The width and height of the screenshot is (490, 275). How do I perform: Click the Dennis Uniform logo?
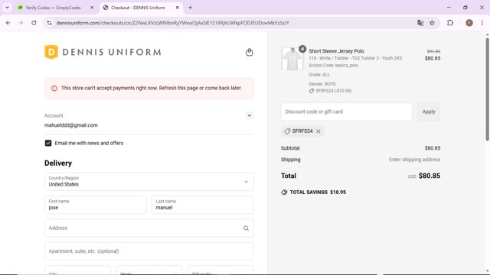click(x=103, y=52)
